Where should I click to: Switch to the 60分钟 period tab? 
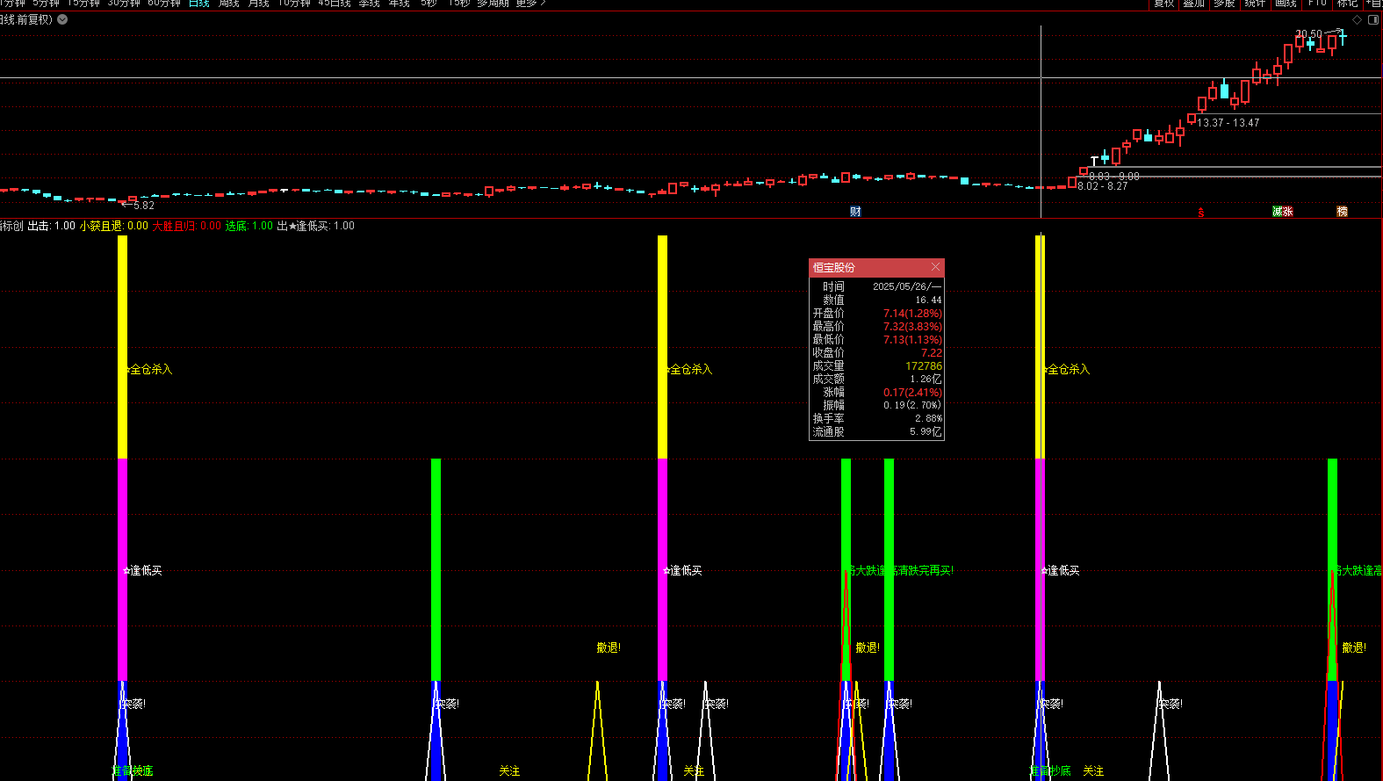pos(164,4)
